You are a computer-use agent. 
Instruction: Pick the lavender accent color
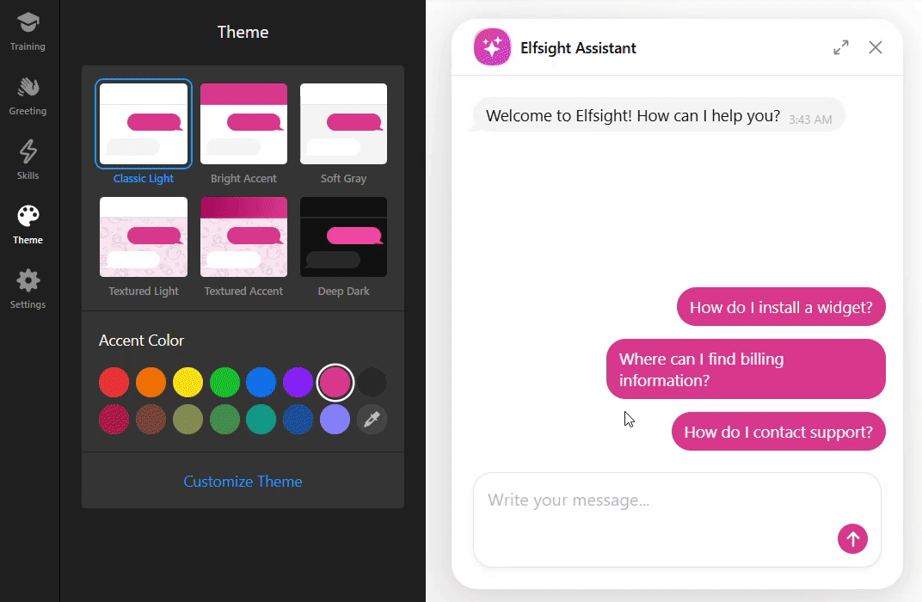(x=335, y=419)
